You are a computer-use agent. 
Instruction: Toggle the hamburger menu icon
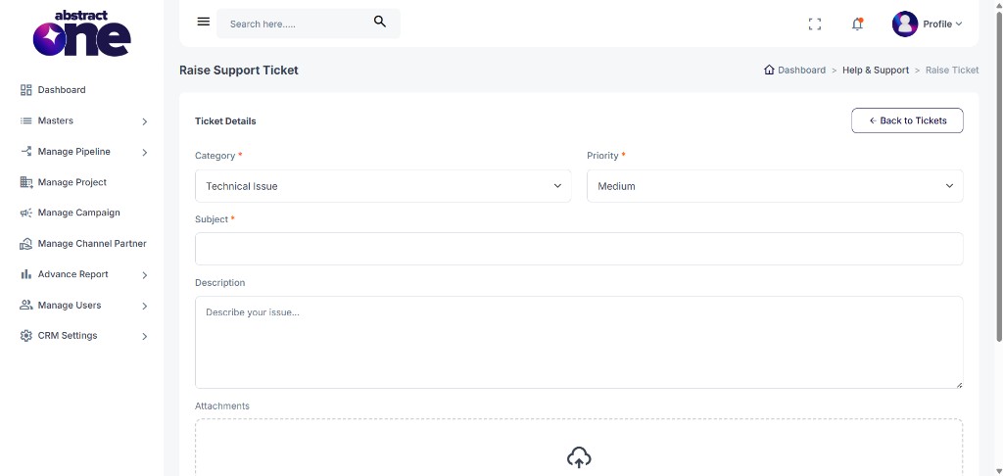coord(204,22)
